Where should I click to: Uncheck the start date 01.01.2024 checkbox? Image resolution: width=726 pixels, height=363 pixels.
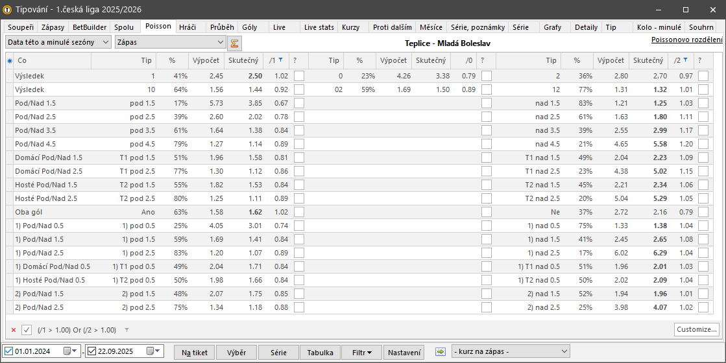pos(9,351)
